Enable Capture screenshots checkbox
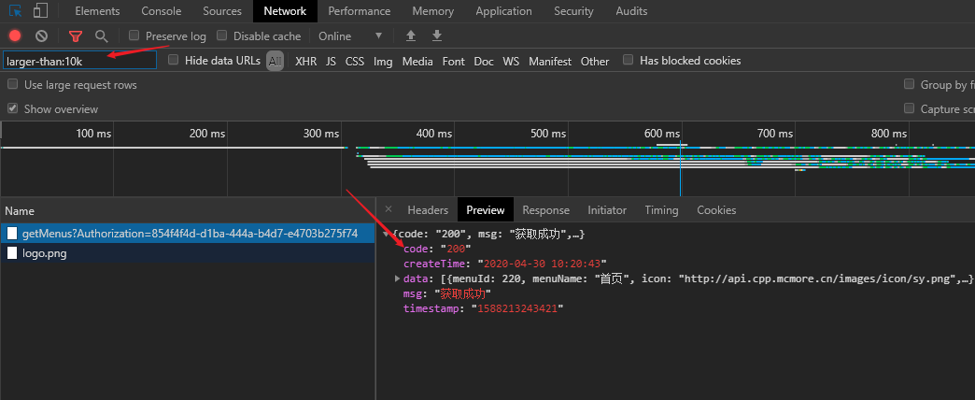The width and height of the screenshot is (975, 400). pyautogui.click(x=909, y=108)
